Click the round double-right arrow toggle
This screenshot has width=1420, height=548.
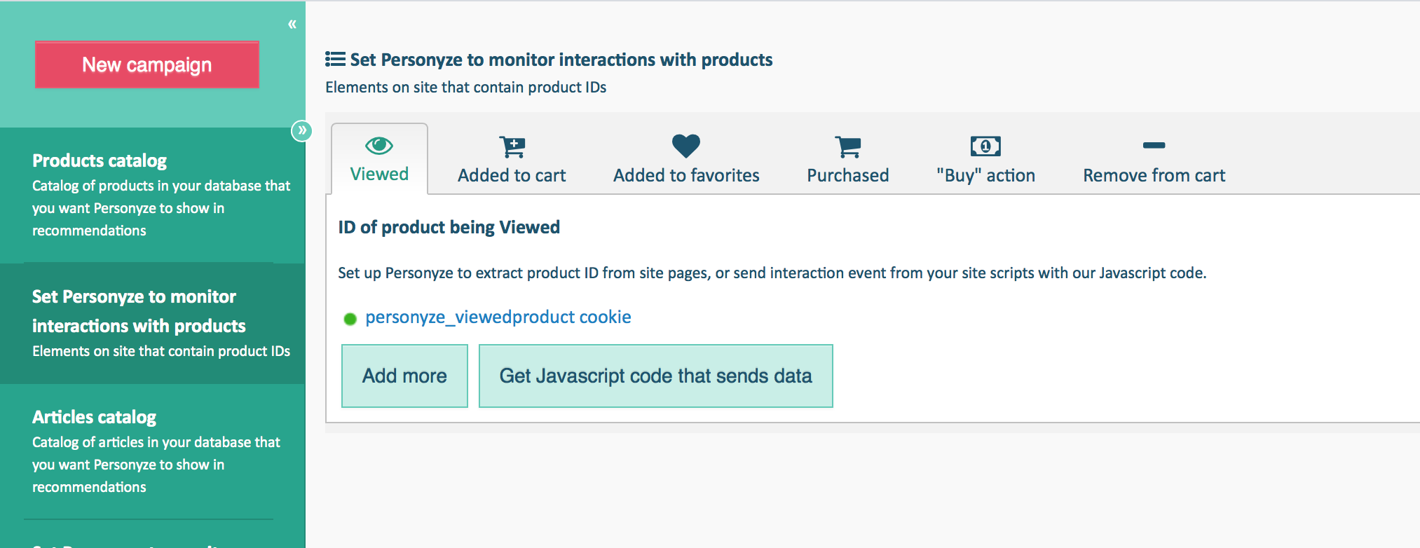coord(301,130)
